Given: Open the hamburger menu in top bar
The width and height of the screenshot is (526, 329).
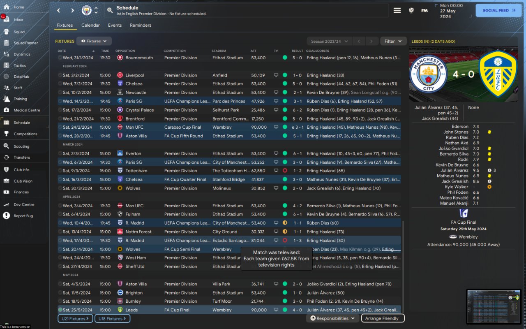Looking at the screenshot, I should (x=397, y=10).
